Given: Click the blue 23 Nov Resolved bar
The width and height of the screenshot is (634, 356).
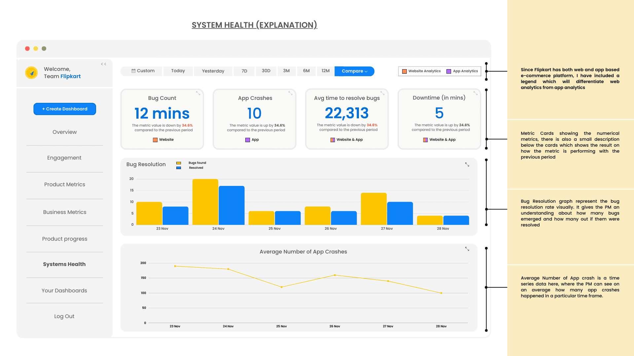Looking at the screenshot, I should point(175,216).
